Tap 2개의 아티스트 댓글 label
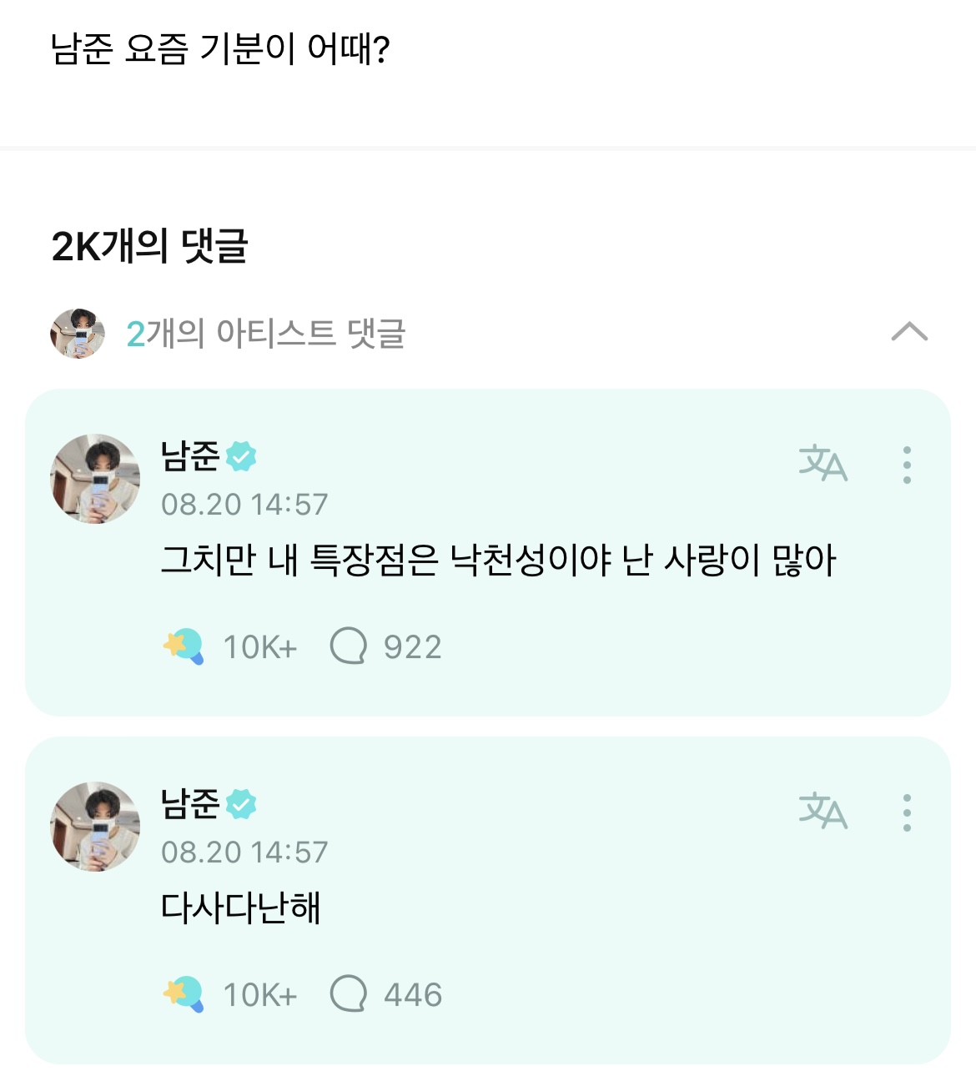 pyautogui.click(x=265, y=334)
